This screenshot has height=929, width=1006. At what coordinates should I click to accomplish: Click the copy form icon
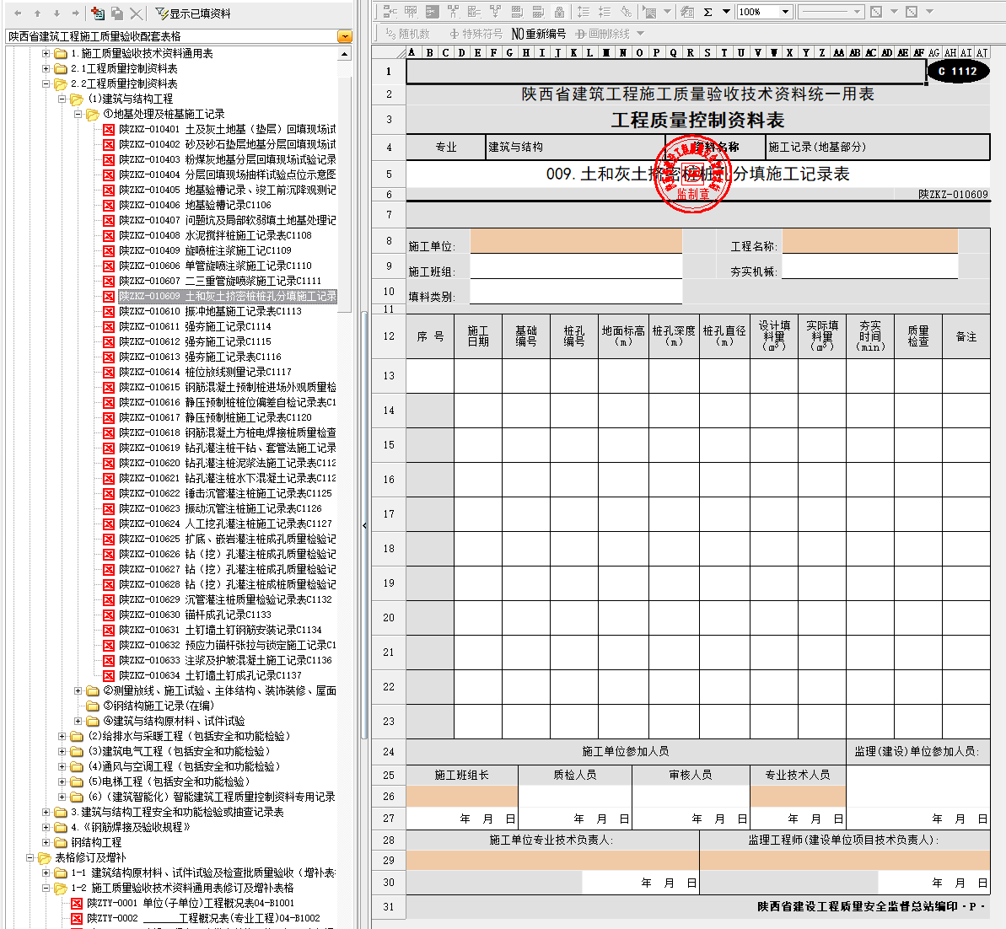pyautogui.click(x=116, y=13)
